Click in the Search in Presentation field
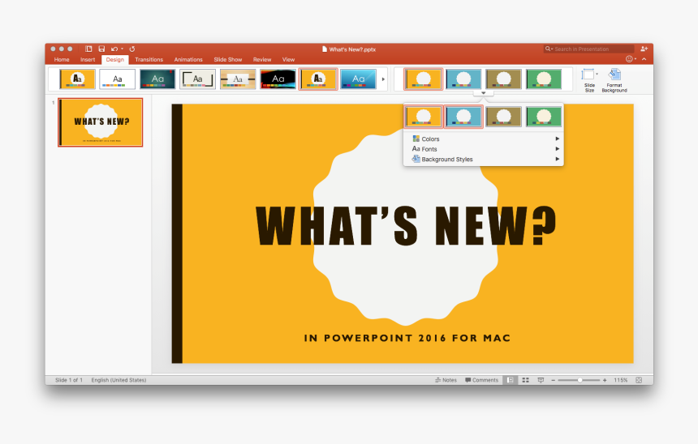Screen dimensions: 698x444 click(x=588, y=49)
